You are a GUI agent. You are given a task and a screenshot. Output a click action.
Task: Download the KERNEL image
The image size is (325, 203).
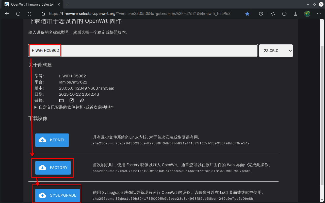coord(52,140)
